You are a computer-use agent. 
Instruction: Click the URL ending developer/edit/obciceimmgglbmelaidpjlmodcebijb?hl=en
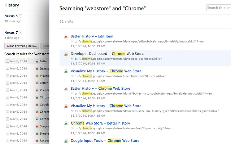[x=137, y=41]
